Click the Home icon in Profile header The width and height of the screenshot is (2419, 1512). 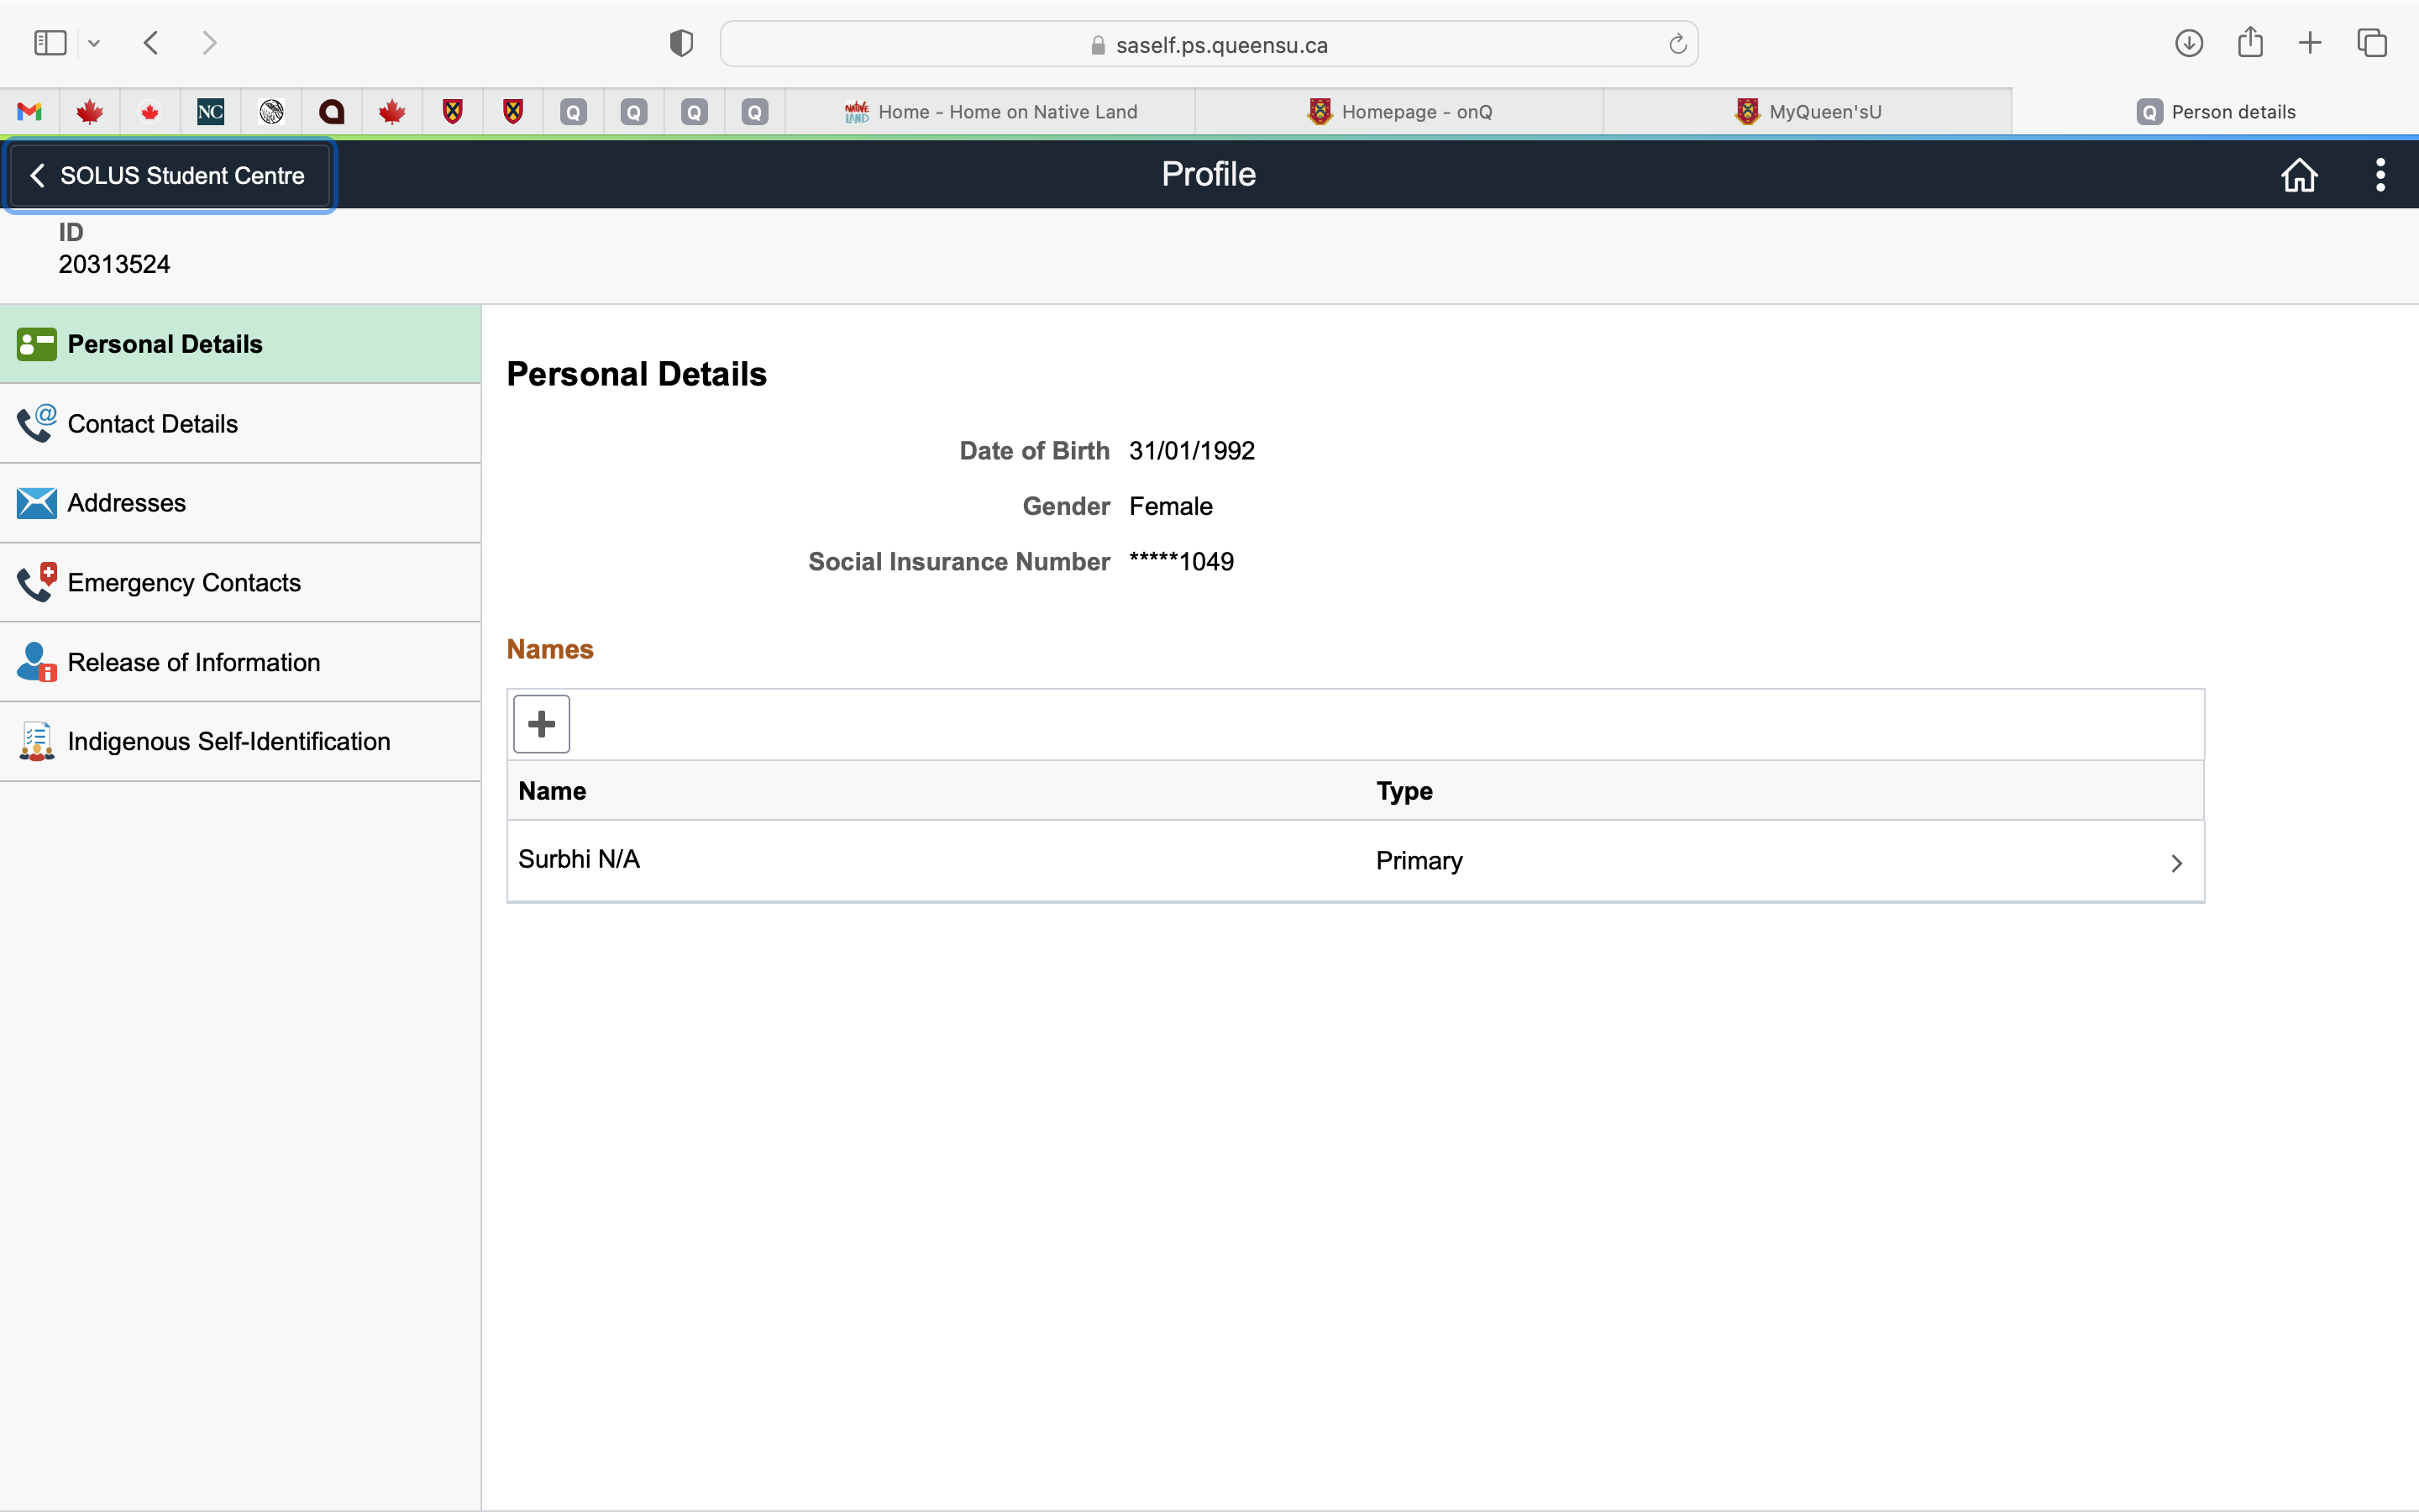click(x=2298, y=175)
